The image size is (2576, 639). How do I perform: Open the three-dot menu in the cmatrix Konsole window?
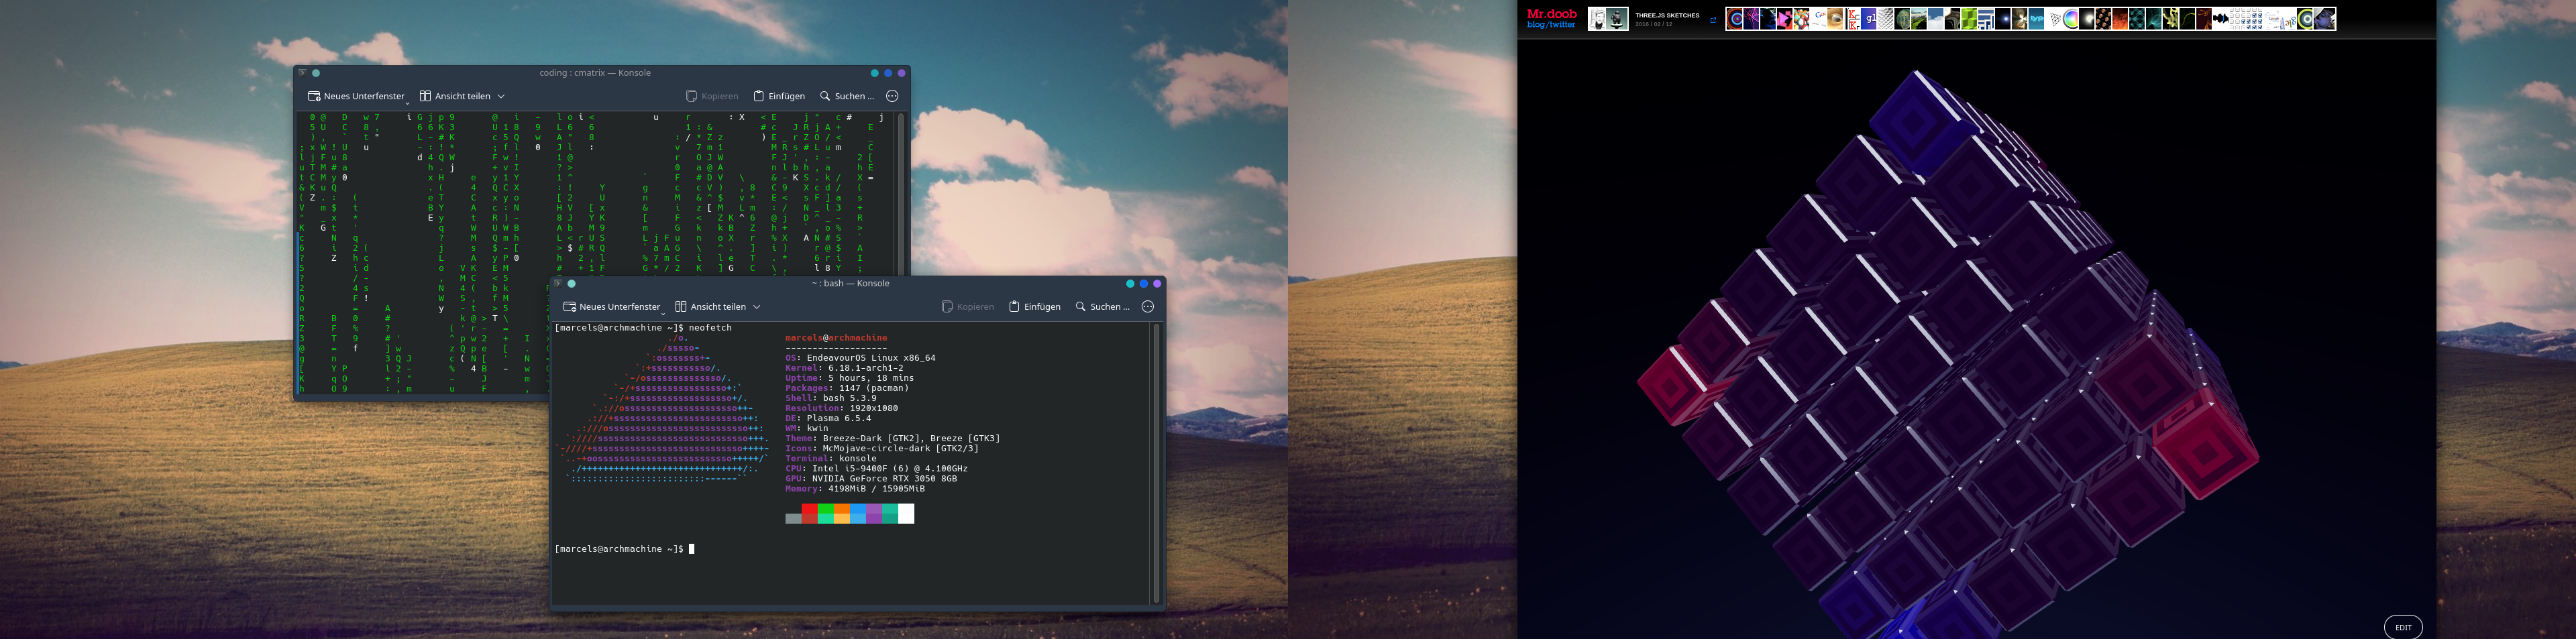pyautogui.click(x=892, y=96)
